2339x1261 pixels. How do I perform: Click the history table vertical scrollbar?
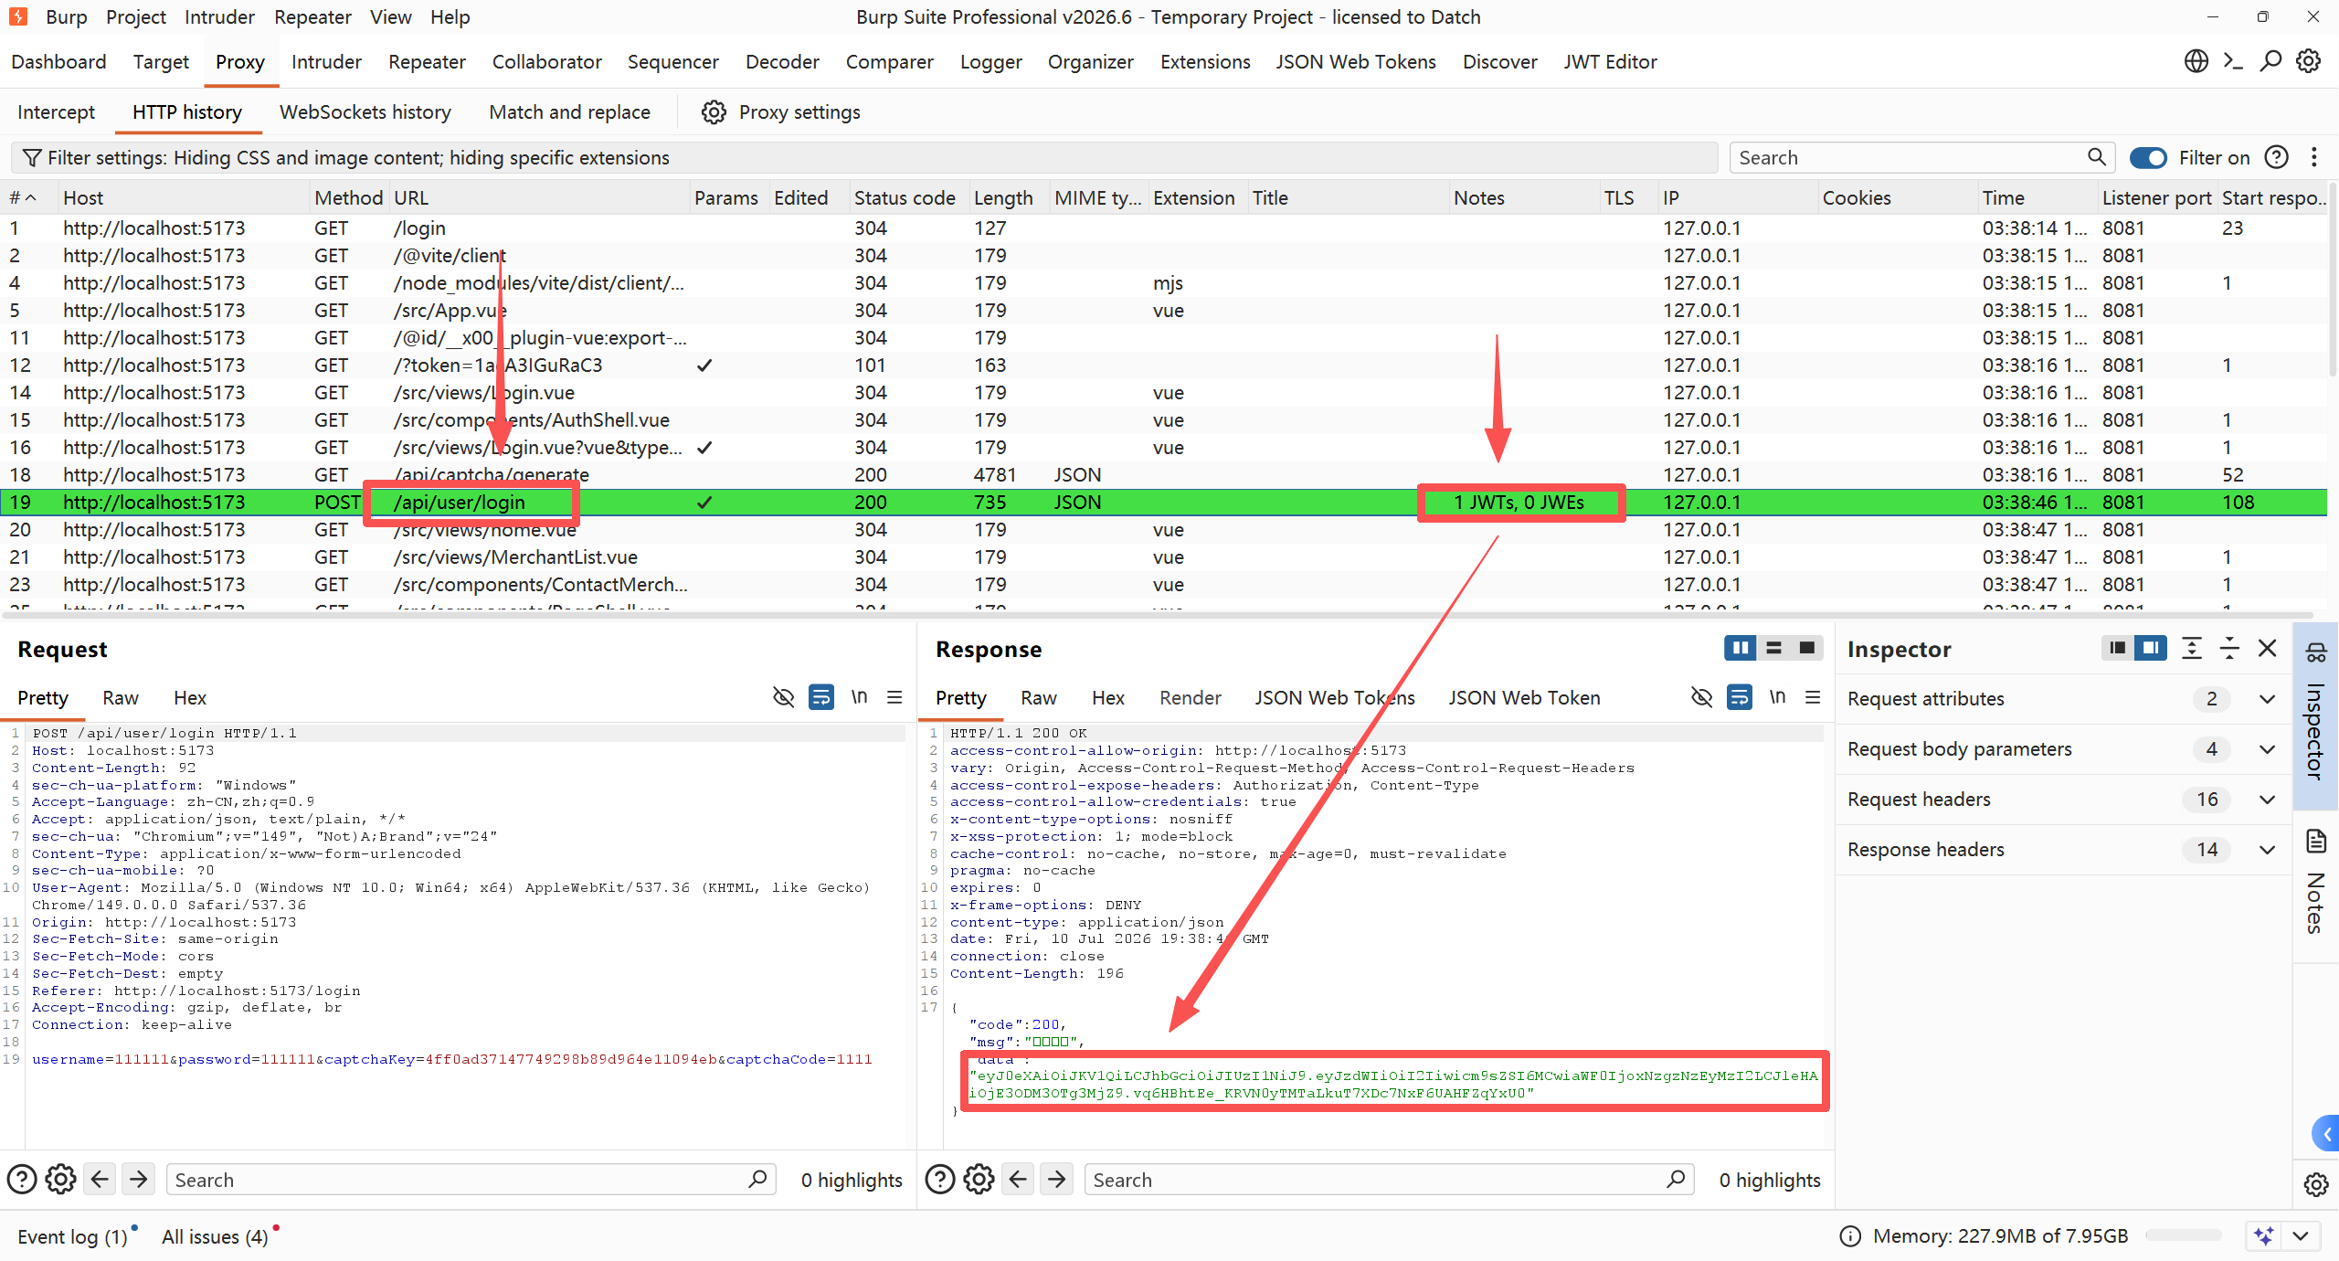(x=2333, y=281)
